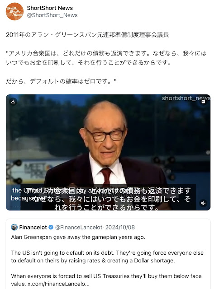Click the Japanese subtitle overlay on video
219x289 pixels.
coord(113,199)
